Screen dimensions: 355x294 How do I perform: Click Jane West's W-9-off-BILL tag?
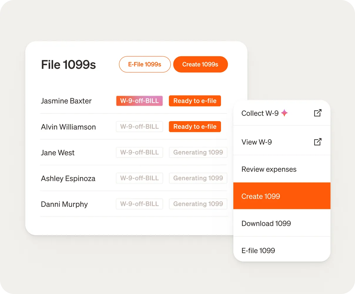click(x=140, y=152)
